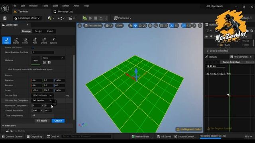This screenshot has height=143, width=255.
Task: Toggle surface snapping icon in viewport toolbar
Action: (x=156, y=25)
